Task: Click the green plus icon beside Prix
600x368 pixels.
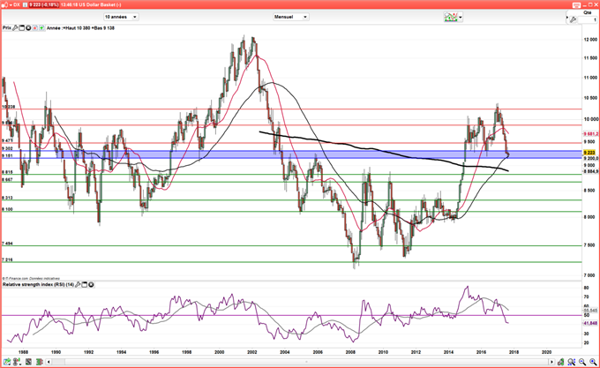Action: click(41, 28)
